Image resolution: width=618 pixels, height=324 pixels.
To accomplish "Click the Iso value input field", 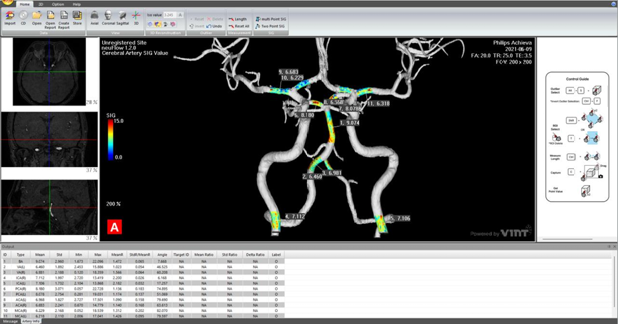I will [170, 15].
